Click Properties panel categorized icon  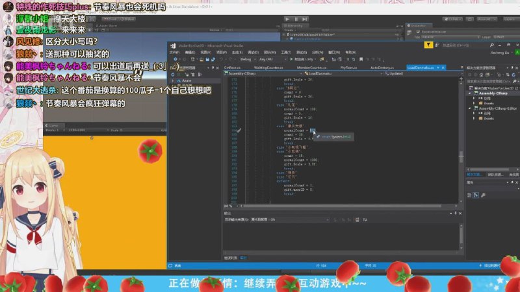click(x=469, y=195)
